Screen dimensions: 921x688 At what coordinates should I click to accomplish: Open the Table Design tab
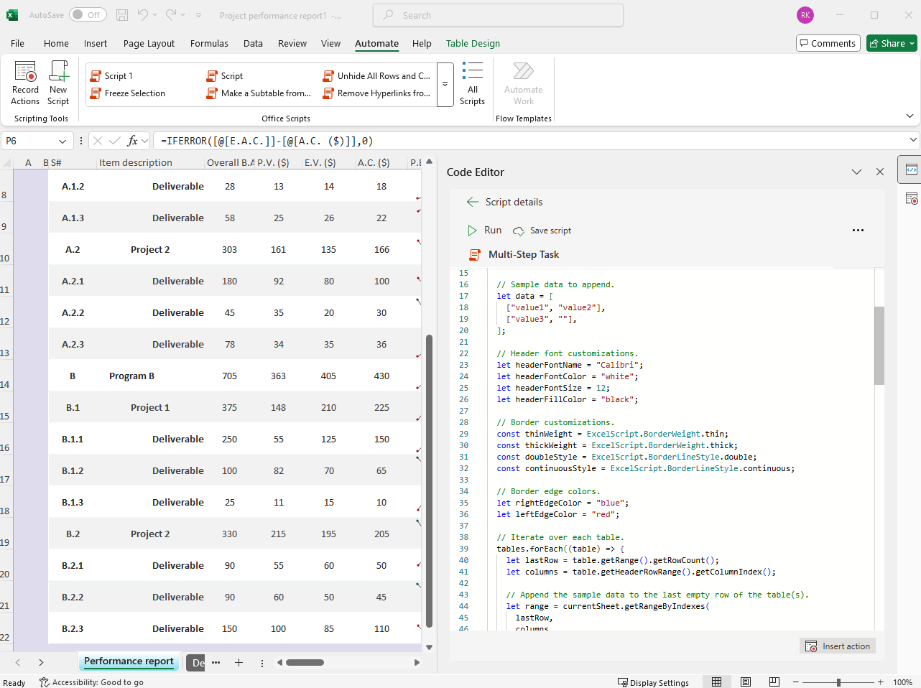473,43
